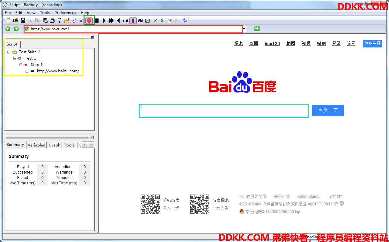Open the 新闻 link on Baidu
This screenshot has height=242, width=389.
254,44
